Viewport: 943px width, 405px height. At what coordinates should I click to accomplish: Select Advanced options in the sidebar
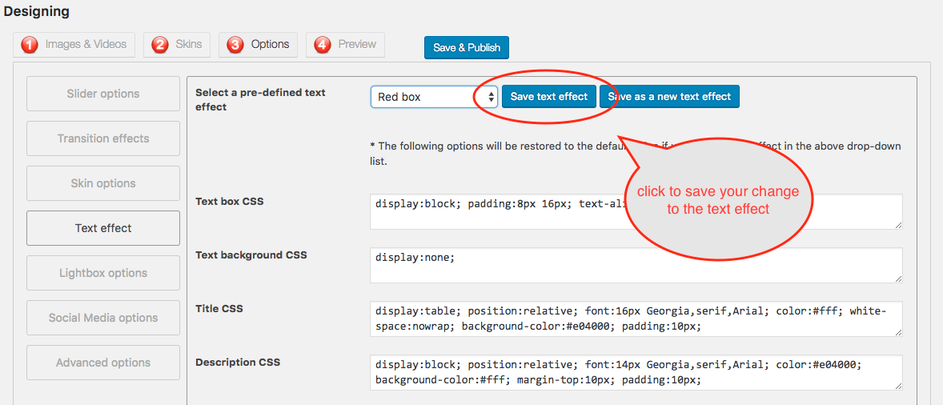tap(103, 363)
